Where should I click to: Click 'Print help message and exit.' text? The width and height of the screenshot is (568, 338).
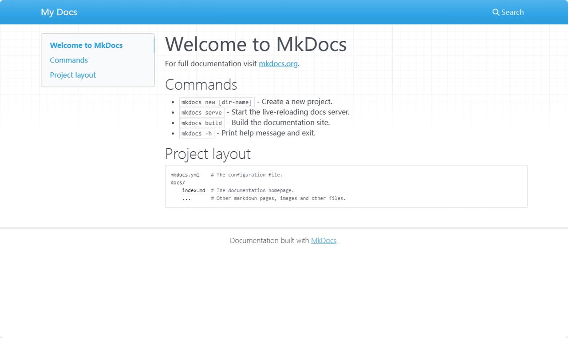tap(268, 133)
